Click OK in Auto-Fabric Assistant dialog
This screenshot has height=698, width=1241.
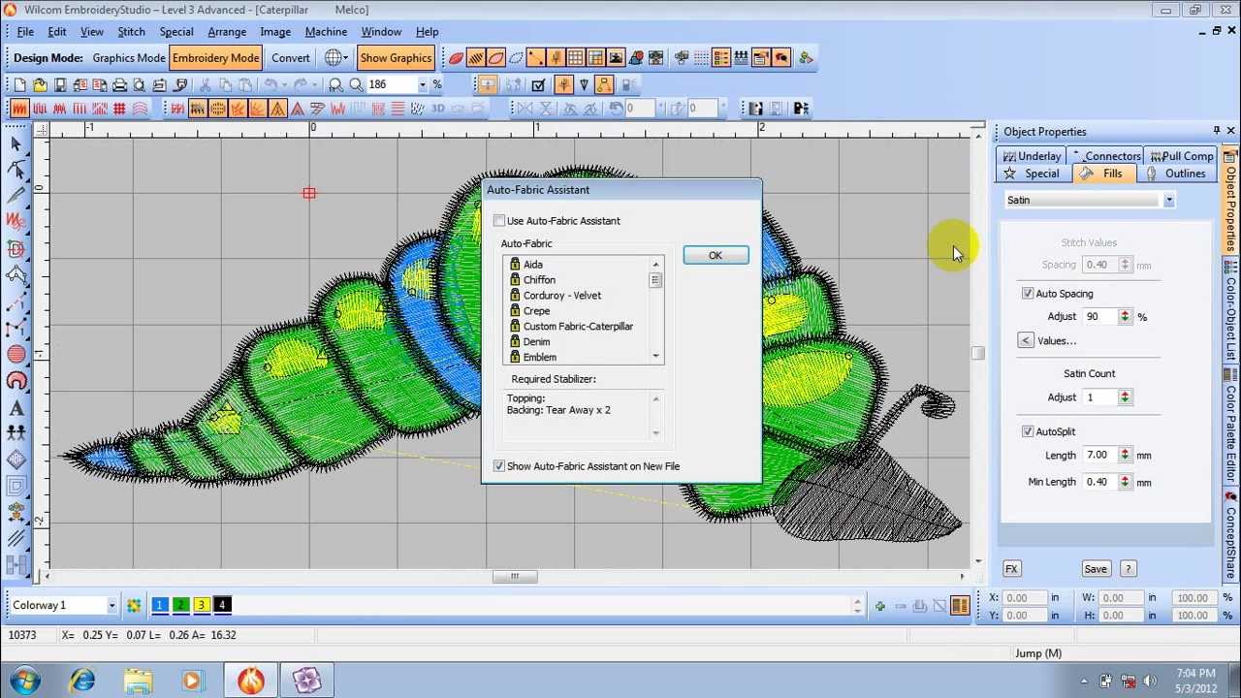click(x=716, y=256)
